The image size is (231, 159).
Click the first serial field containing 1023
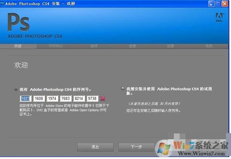[25, 99]
